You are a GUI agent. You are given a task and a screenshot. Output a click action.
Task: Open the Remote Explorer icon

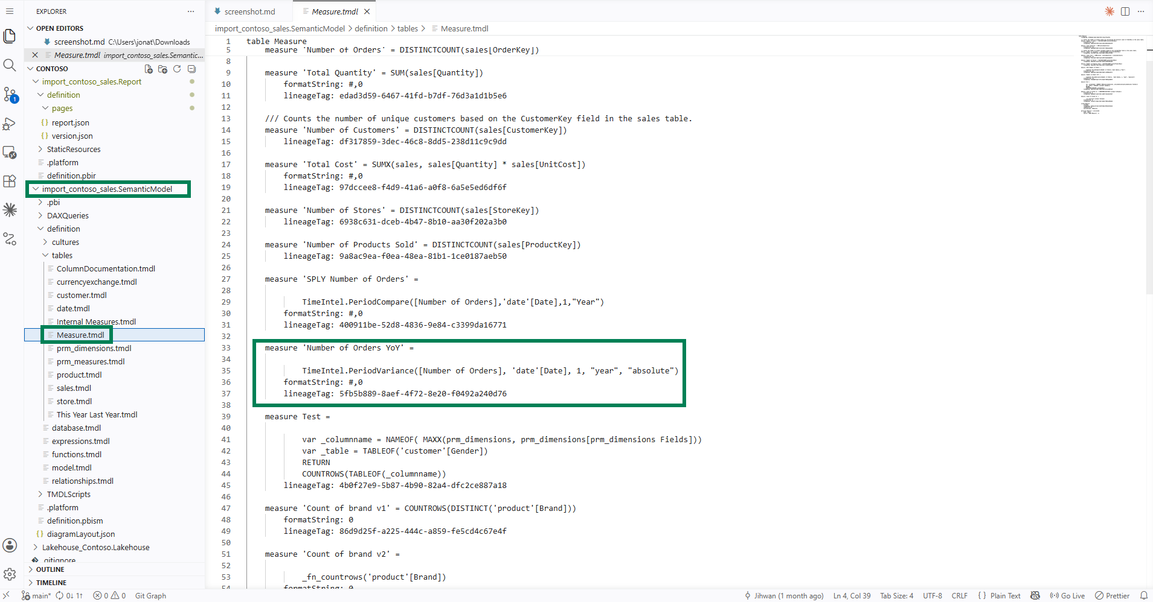pos(10,153)
